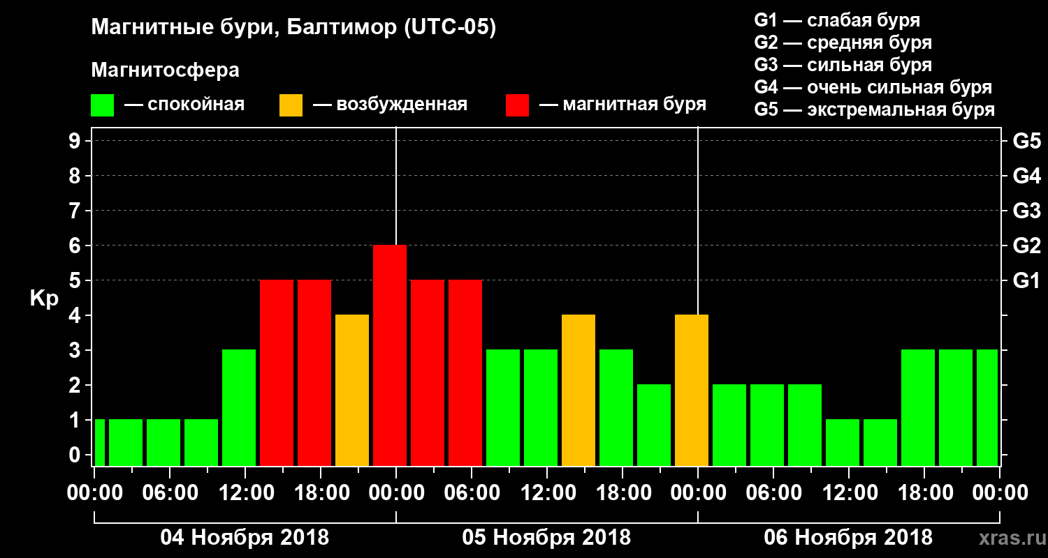Image resolution: width=1048 pixels, height=558 pixels.
Task: Click the G5 — экстремальная буря legend entry
Action: click(874, 110)
